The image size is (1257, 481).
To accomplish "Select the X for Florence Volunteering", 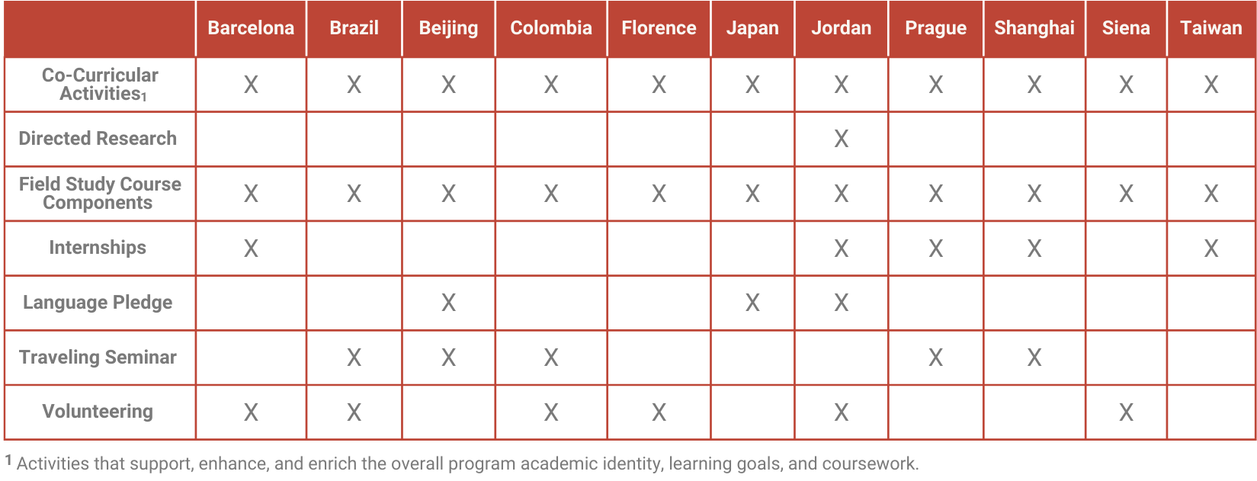I will pos(659,412).
